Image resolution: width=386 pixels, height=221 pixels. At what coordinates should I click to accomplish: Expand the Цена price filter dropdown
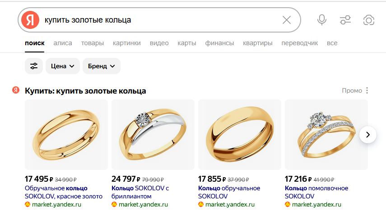pyautogui.click(x=63, y=66)
